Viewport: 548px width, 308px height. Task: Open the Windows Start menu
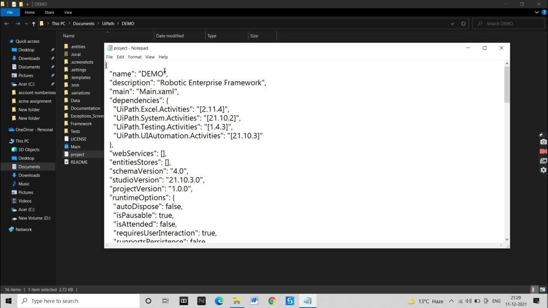point(9,301)
